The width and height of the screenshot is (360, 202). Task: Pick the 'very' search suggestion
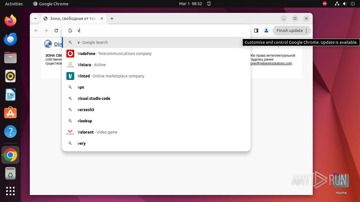[156, 143]
